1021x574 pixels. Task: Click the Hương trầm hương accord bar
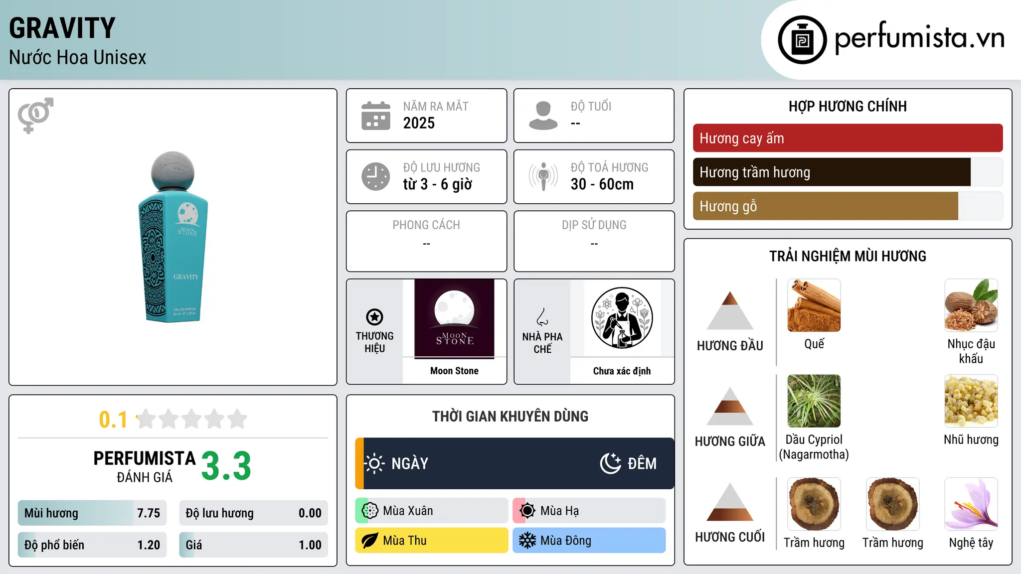(848, 172)
